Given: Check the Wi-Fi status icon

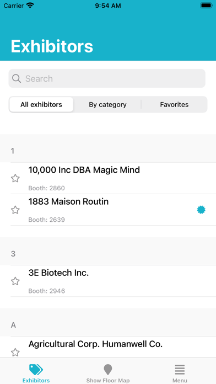Looking at the screenshot, I should [x=30, y=6].
